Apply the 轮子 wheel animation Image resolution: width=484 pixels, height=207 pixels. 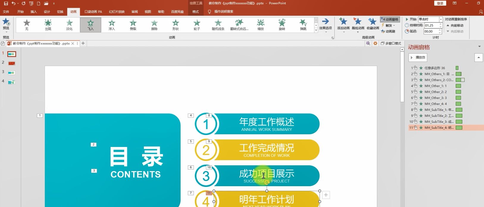197,25
